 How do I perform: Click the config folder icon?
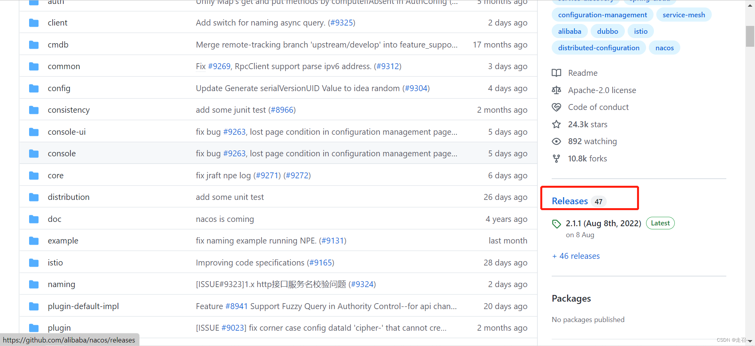[34, 88]
